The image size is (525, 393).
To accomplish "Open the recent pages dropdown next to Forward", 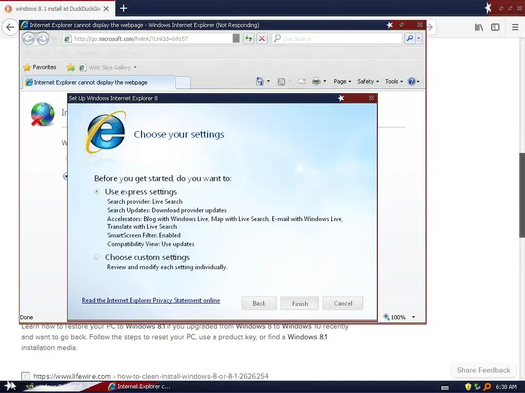I will (x=54, y=39).
